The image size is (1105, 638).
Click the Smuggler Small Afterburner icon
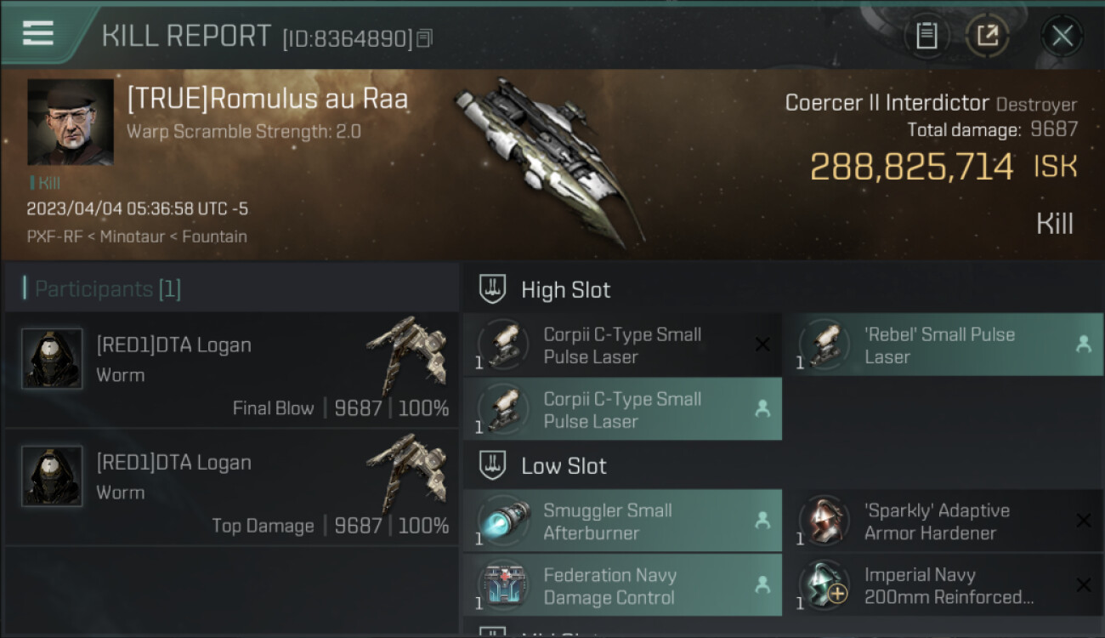[502, 521]
